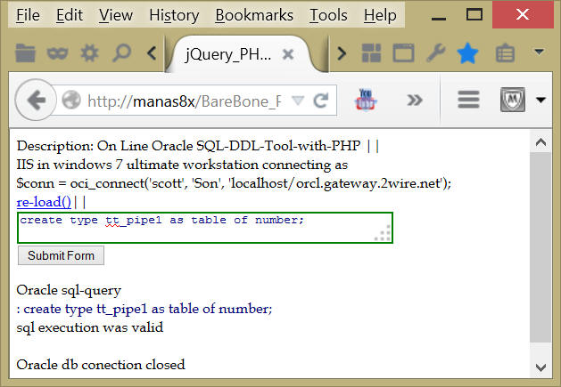Click the 'IIS in windows 7 ultimate' line
Screen dimensions: 561x387
coord(182,165)
